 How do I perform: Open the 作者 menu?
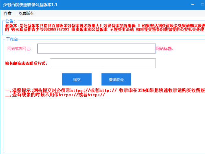(x=8, y=13)
